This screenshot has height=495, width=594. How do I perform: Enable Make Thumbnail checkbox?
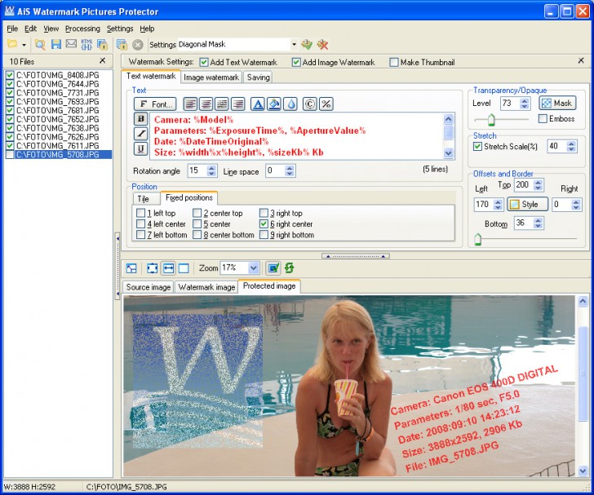(x=394, y=62)
